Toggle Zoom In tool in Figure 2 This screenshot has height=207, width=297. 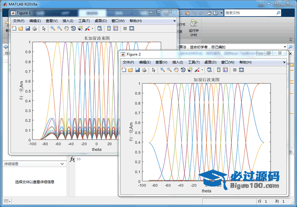click(162, 70)
